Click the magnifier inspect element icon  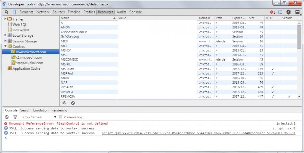tap(7, 12)
